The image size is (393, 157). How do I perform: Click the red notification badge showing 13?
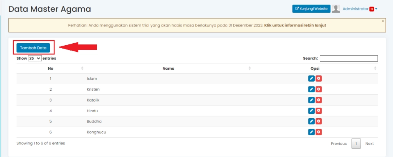(372, 9)
